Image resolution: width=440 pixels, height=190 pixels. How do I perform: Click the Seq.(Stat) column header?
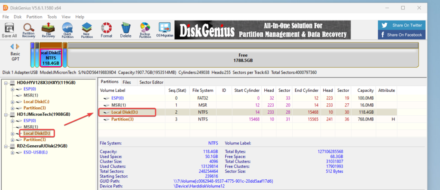(177, 90)
